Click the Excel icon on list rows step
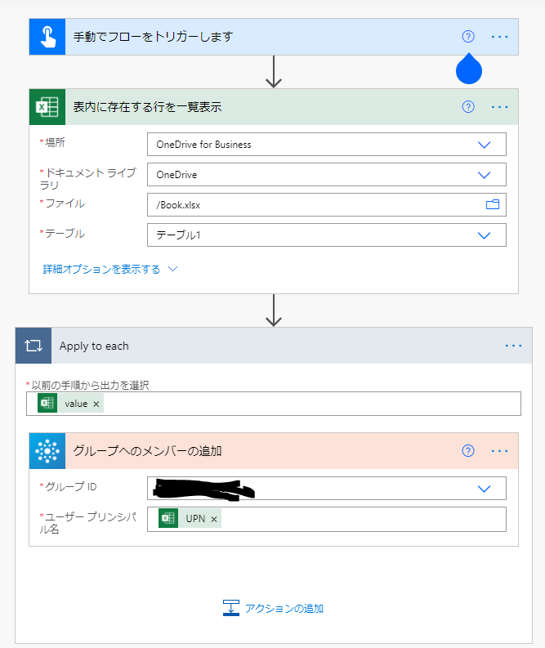Image resolution: width=545 pixels, height=648 pixels. coord(47,107)
